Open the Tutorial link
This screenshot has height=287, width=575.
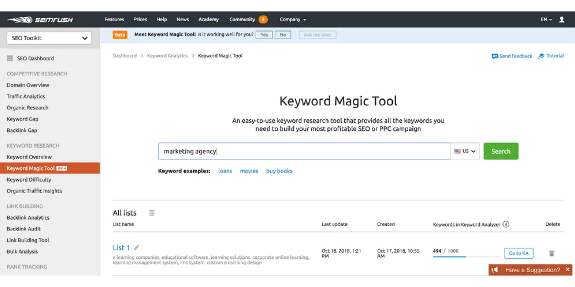[551, 56]
